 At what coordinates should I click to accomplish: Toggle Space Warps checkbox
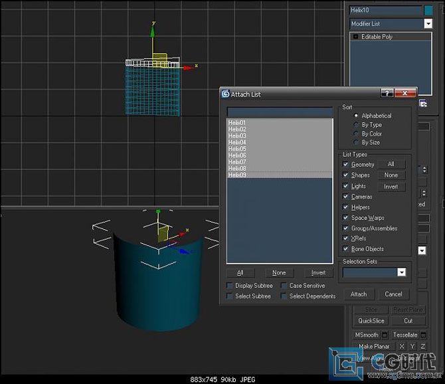pos(345,217)
